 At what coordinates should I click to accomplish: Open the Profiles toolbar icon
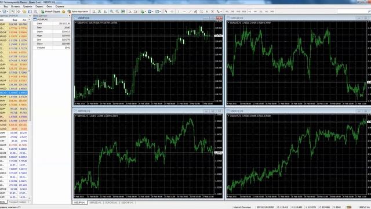pos(4,12)
